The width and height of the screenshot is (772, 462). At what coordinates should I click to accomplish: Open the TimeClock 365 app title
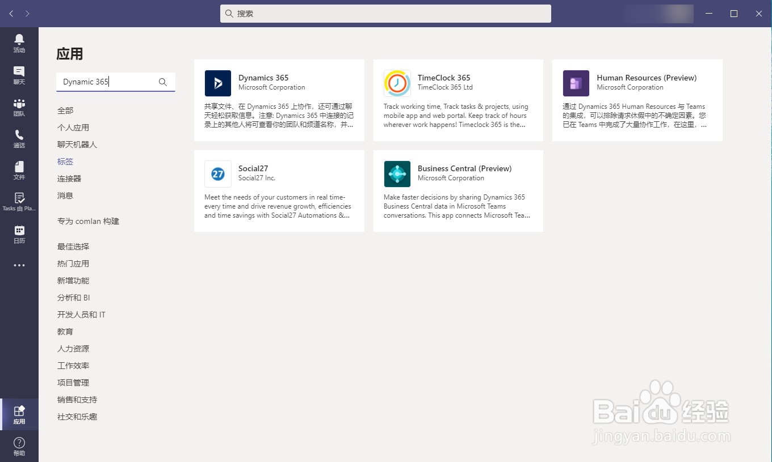click(x=444, y=78)
